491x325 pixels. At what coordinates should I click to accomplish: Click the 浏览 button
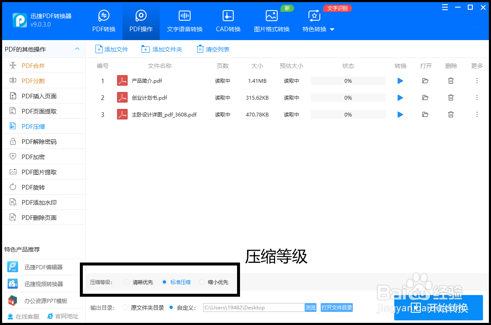click(311, 307)
